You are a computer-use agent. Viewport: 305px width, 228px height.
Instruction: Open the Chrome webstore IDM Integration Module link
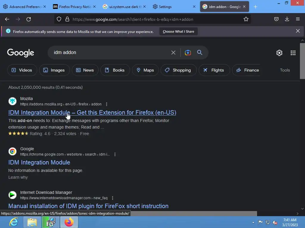(39, 162)
